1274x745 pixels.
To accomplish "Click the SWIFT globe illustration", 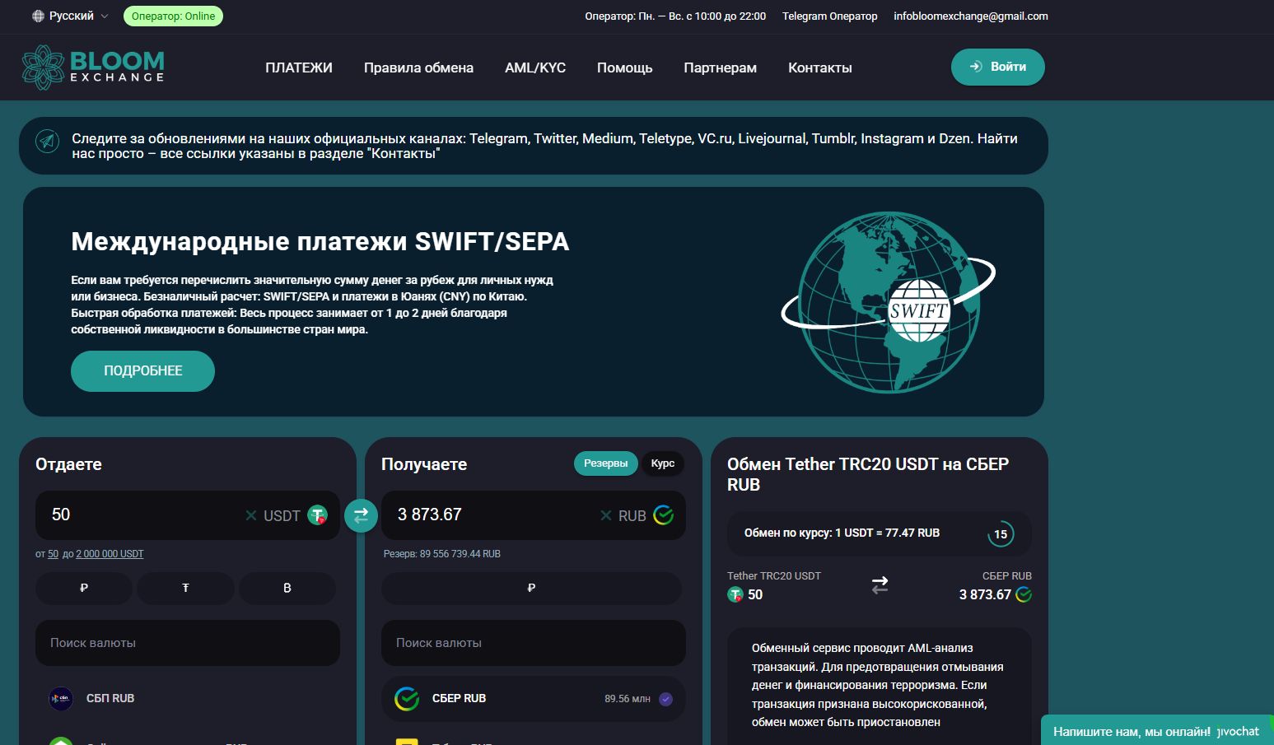I will click(889, 302).
